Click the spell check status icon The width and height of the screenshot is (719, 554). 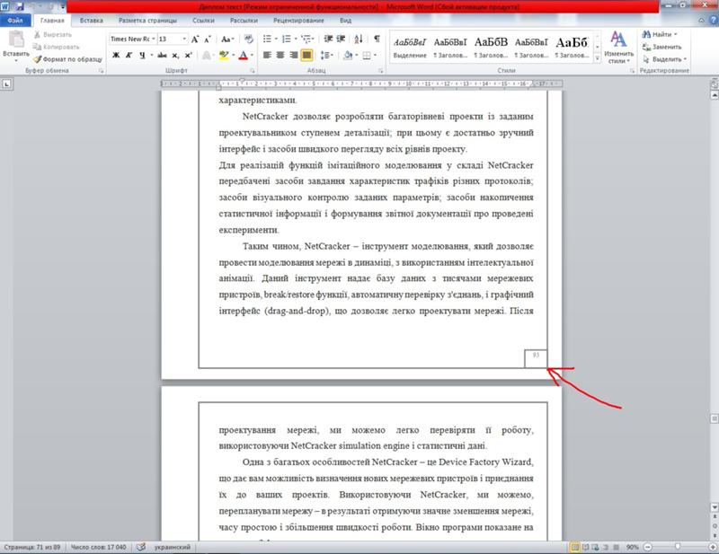(141, 547)
